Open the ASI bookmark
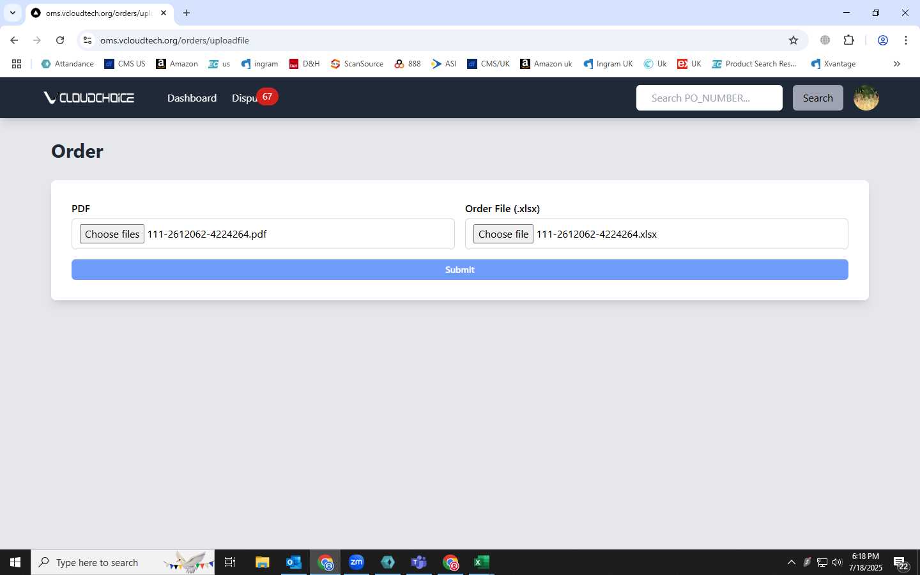 443,64
